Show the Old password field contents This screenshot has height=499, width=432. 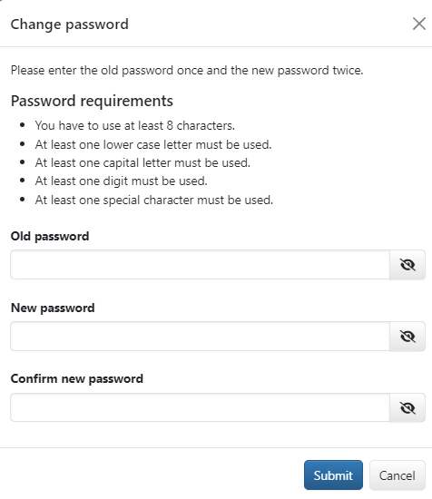coord(407,264)
